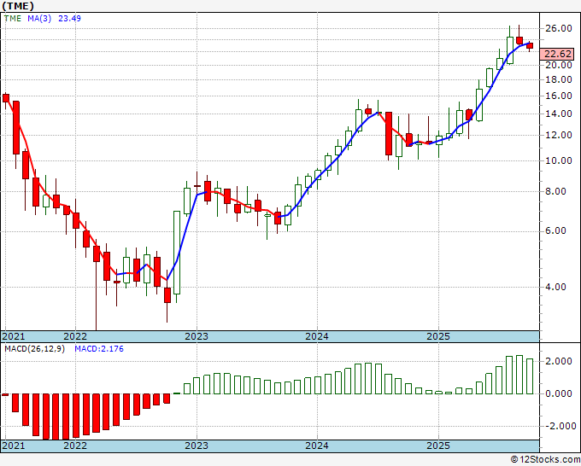Click the last red candlestick at chart's right end

point(530,46)
